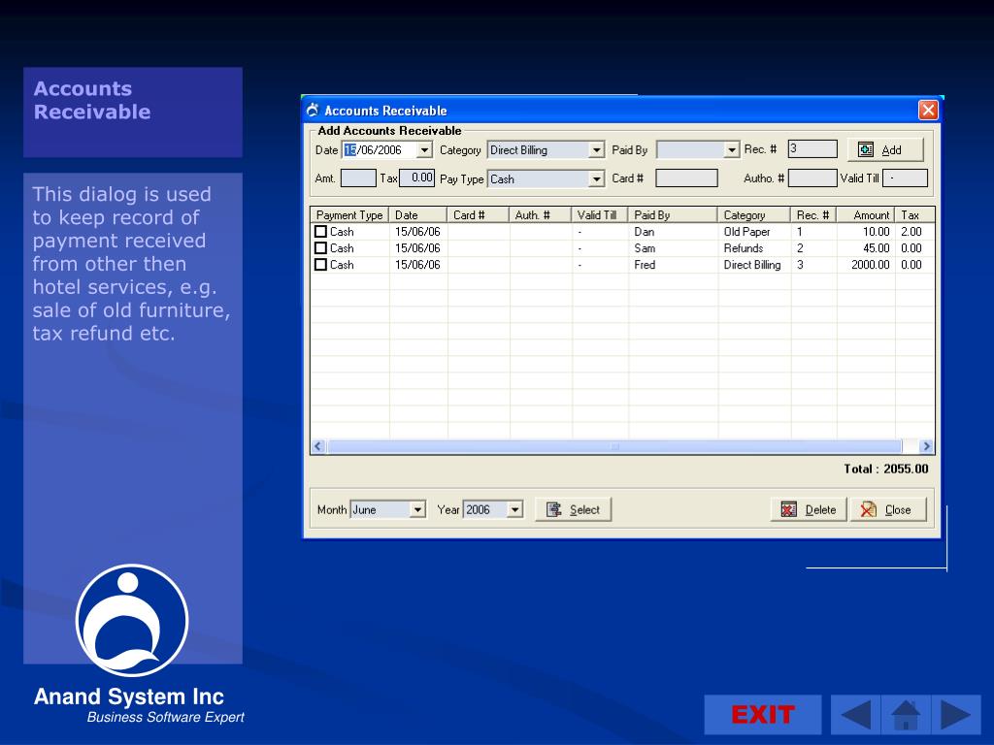
Task: Click the Date column header
Action: 417,214
